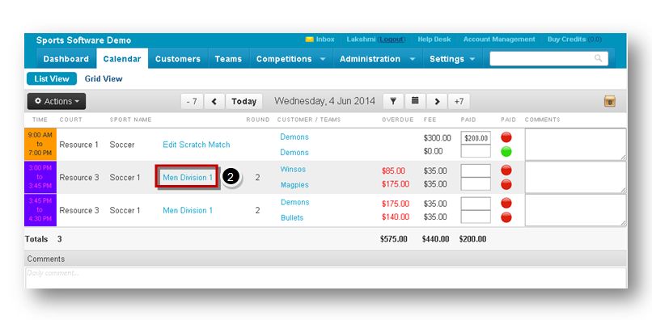
Task: Go to previous day arrow
Action: (x=214, y=101)
